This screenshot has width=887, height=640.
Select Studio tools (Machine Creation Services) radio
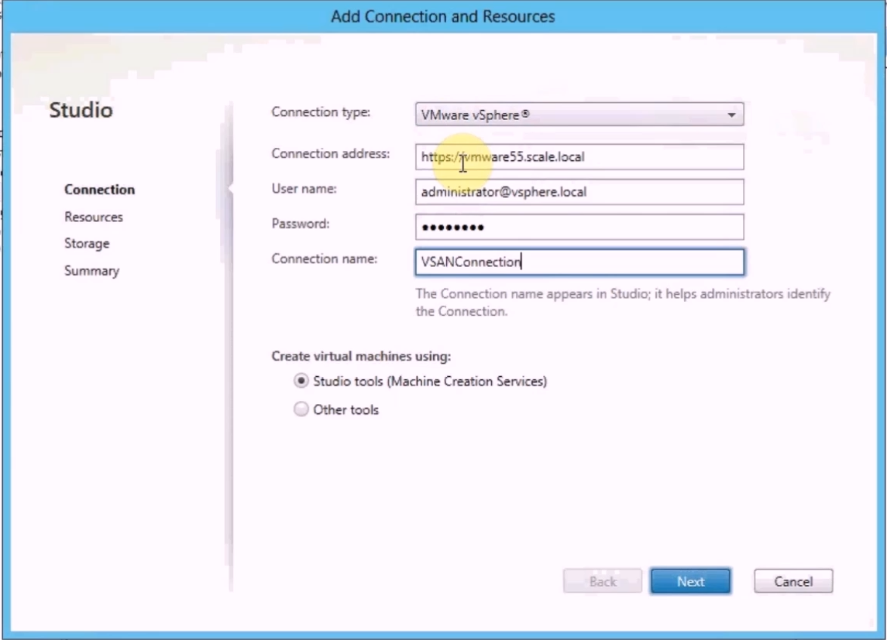pos(301,382)
